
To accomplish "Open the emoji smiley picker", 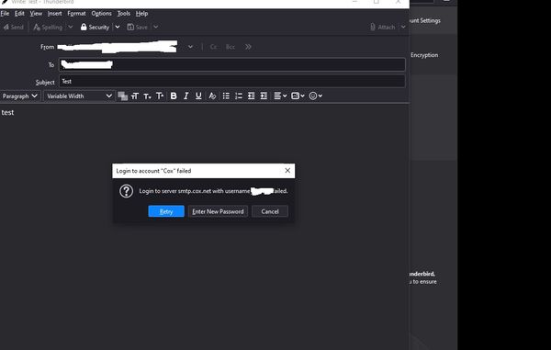I will coord(315,96).
